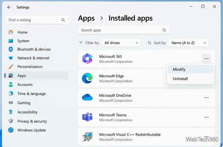The height and width of the screenshot is (147, 223).
Task: Maximize the Settings window
Action: pyautogui.click(x=203, y=6)
